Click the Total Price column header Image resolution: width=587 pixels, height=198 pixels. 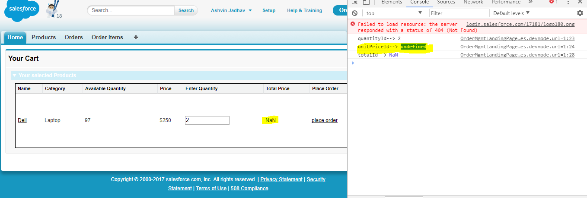coord(278,88)
